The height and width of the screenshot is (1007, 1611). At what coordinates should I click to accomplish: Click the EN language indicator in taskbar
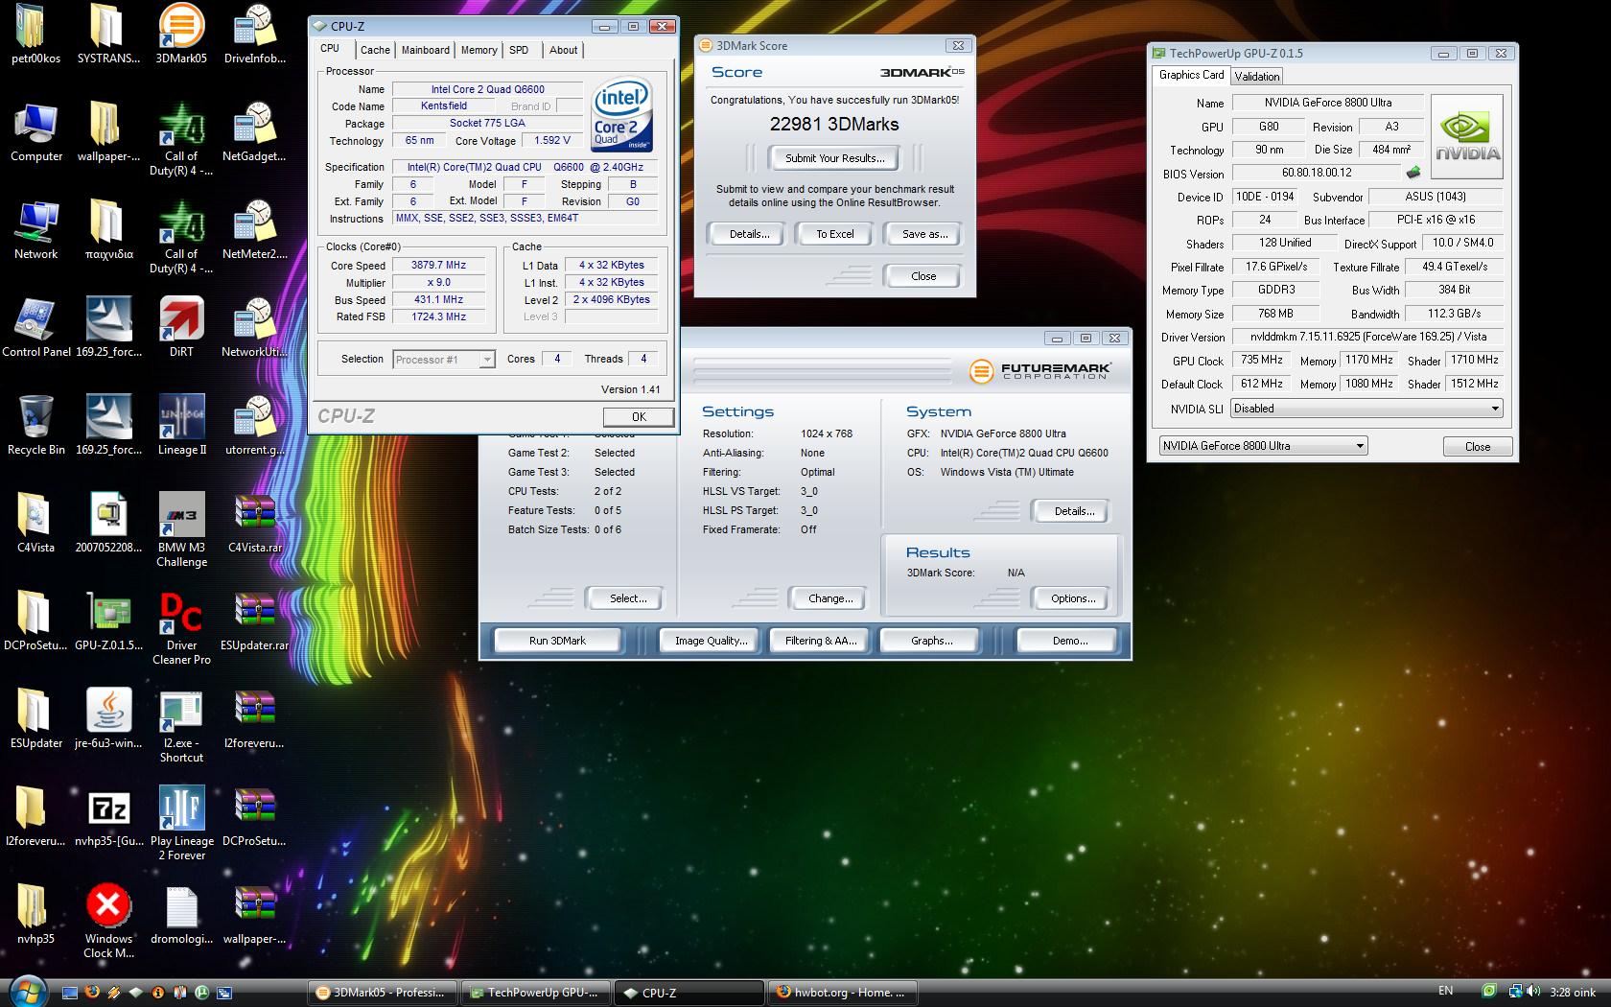point(1445,991)
